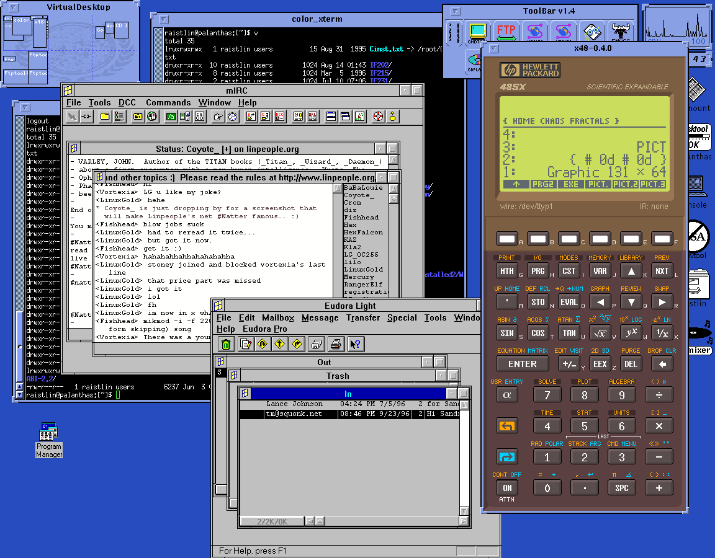715x558 pixels.
Task: Click the notify list icon with exclamation mark
Action: click(x=298, y=117)
